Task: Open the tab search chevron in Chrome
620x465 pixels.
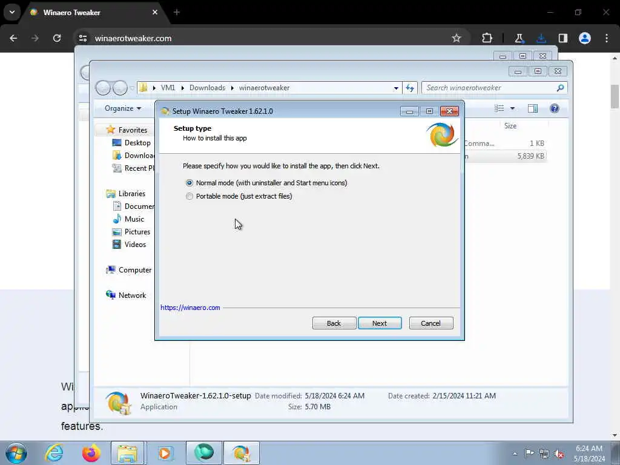Action: point(12,12)
